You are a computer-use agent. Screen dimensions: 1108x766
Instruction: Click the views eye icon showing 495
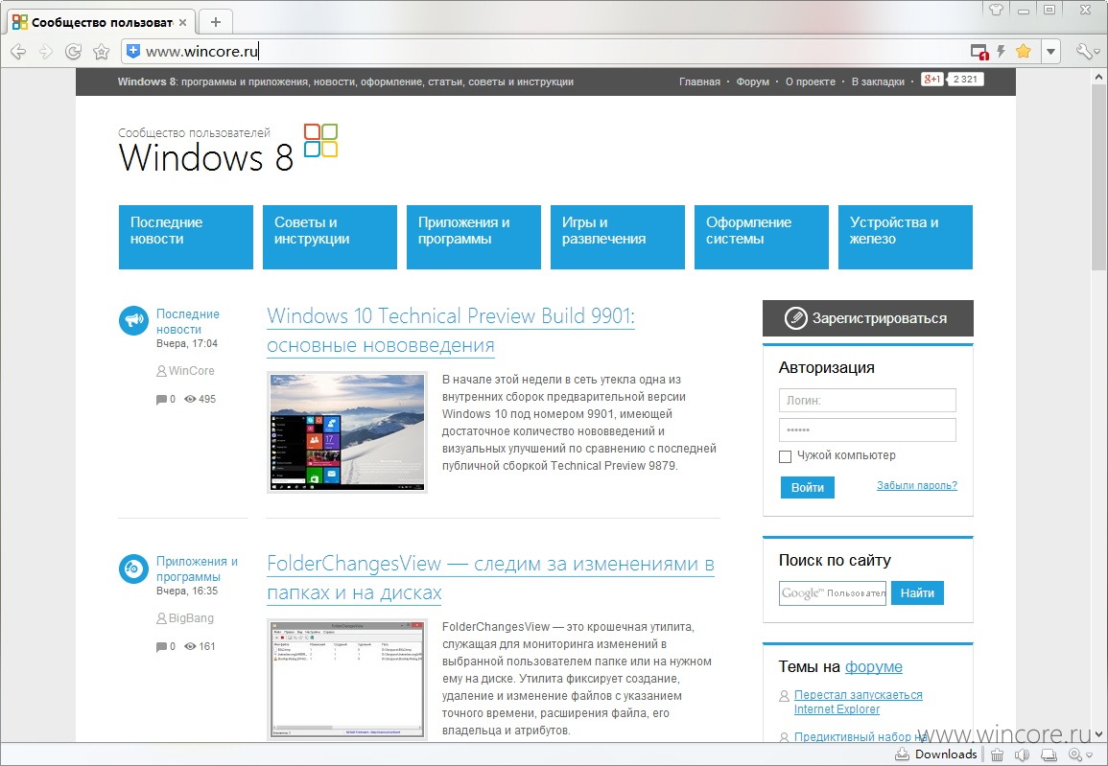click(x=190, y=399)
